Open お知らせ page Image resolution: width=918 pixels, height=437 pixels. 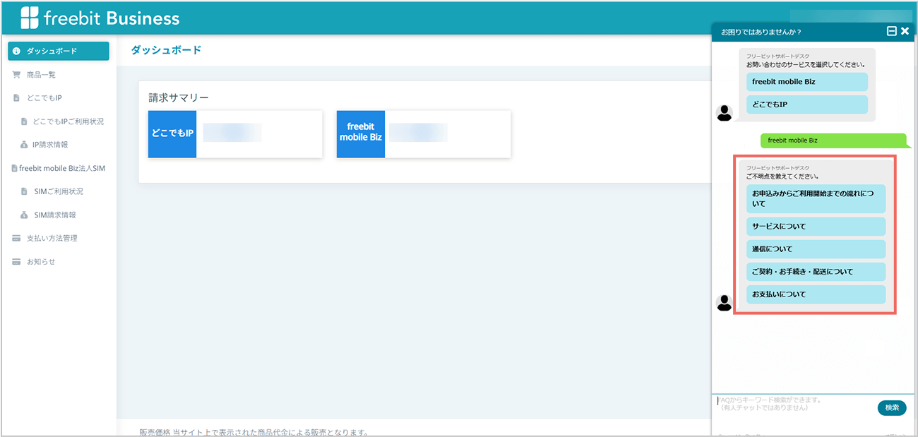point(41,262)
